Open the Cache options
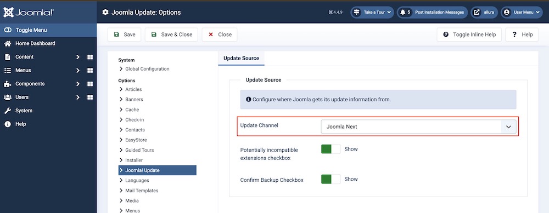Image resolution: width=549 pixels, height=213 pixels. point(132,110)
